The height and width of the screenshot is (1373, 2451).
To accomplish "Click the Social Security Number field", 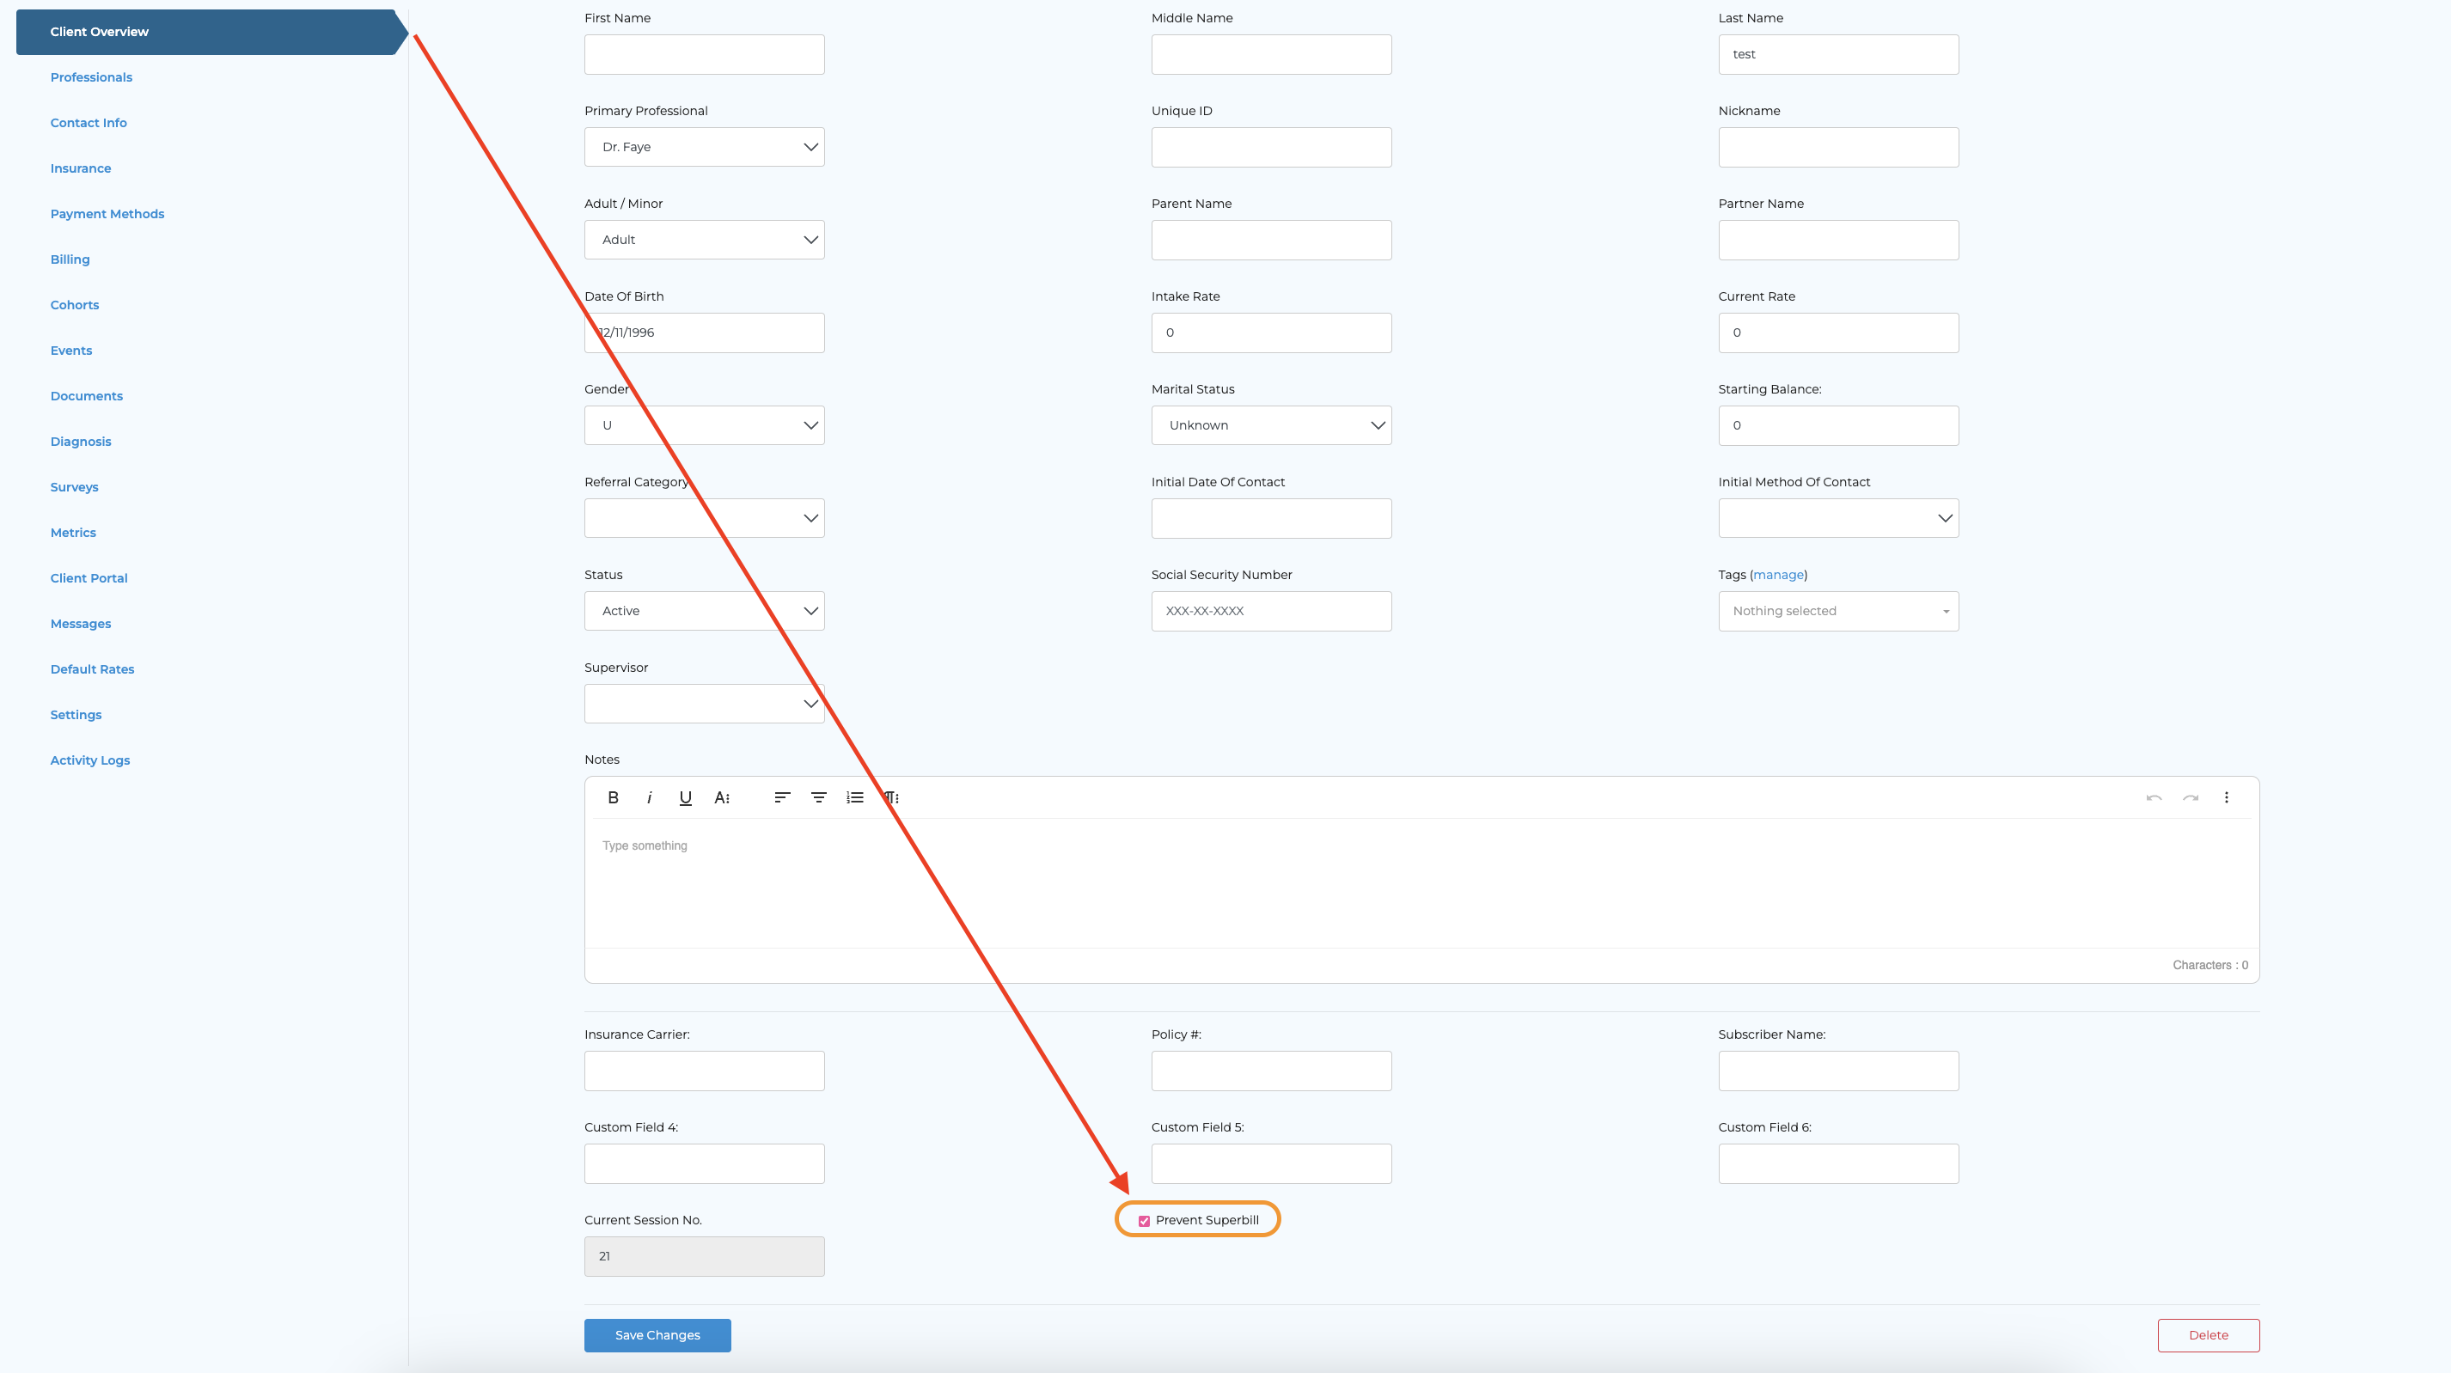I will 1270,611.
